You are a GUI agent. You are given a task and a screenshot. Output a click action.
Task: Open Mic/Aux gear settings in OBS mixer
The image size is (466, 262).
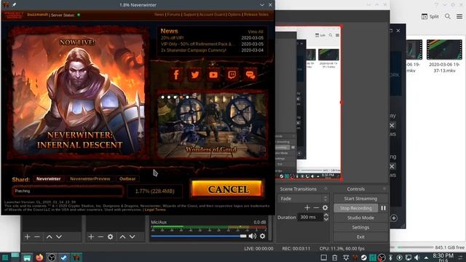point(262,236)
